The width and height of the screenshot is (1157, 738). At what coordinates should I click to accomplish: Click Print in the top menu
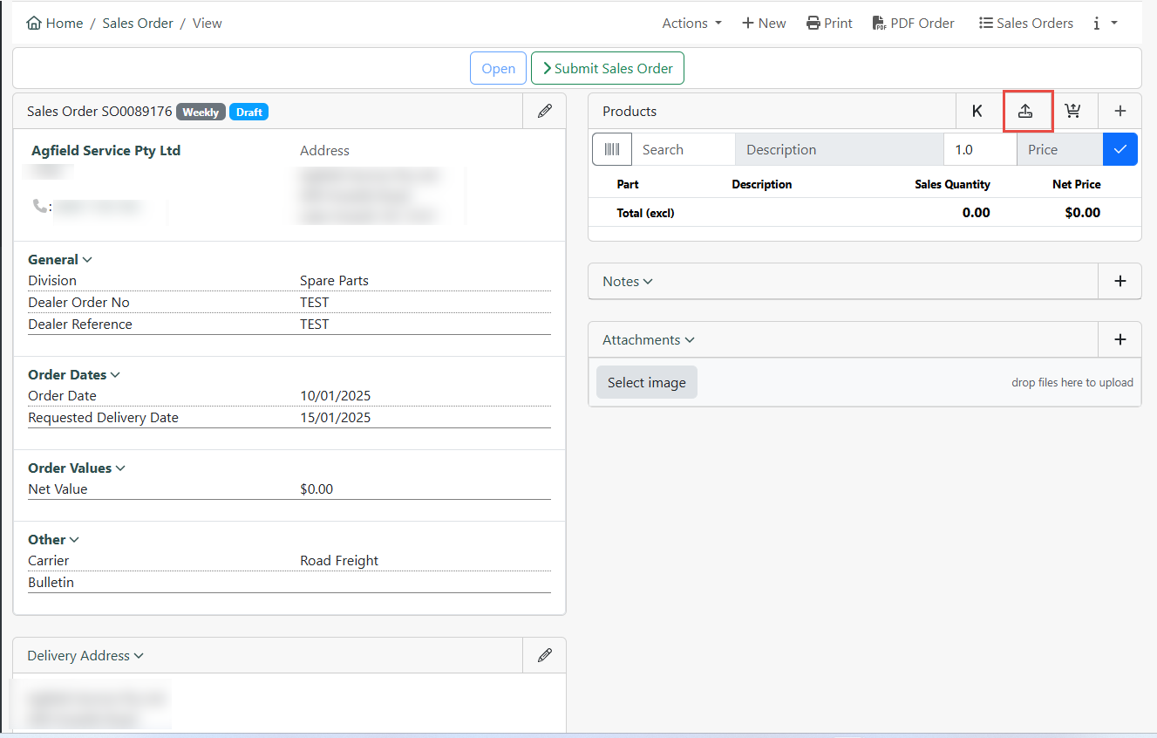(x=829, y=24)
